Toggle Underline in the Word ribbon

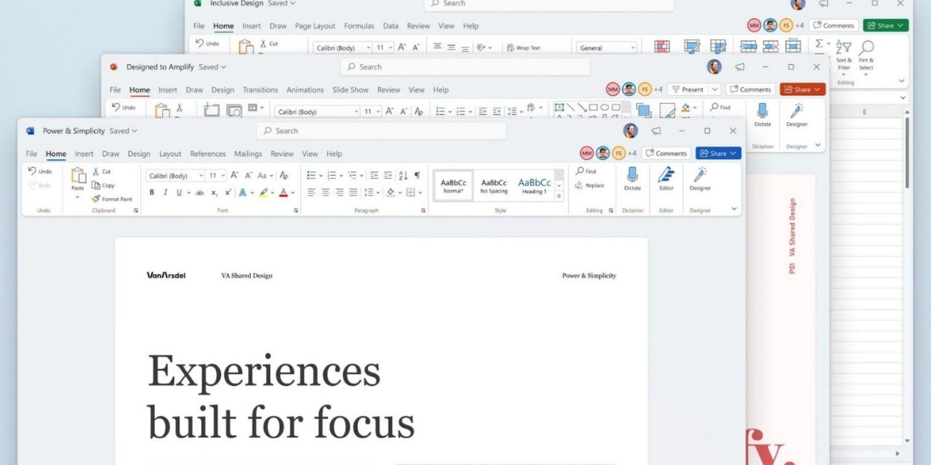pos(179,193)
